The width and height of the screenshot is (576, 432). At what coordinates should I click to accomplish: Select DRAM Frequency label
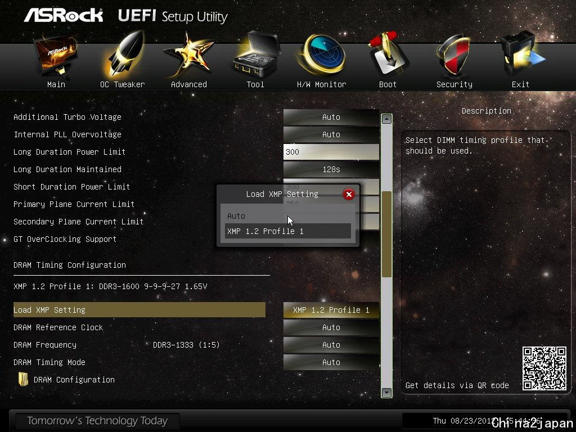[45, 345]
